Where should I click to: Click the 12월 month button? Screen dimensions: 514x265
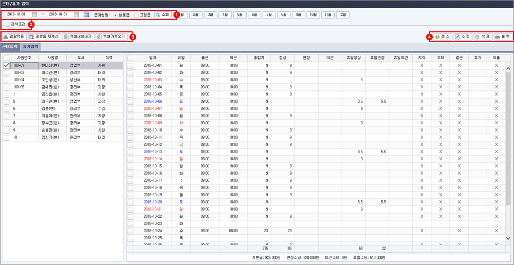pyautogui.click(x=342, y=15)
